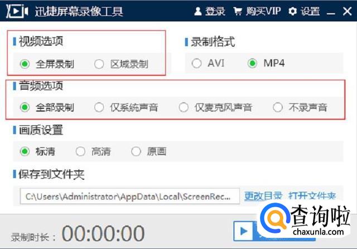The height and width of the screenshot is (249, 357).
Task: Click the save folder path field
Action: click(x=130, y=196)
